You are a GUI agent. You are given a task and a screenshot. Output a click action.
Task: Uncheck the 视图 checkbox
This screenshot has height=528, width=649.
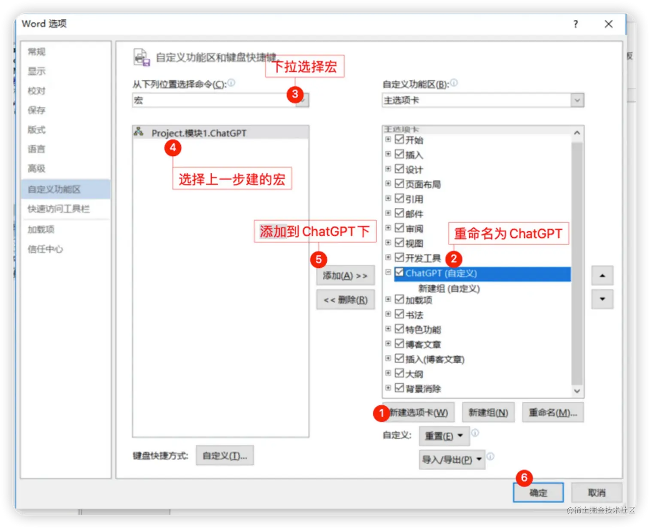point(399,243)
